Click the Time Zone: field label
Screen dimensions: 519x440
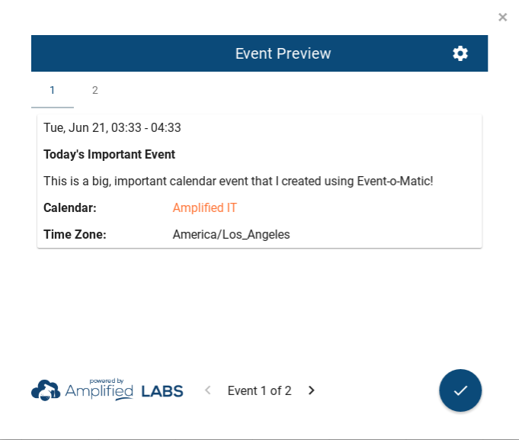pos(75,234)
